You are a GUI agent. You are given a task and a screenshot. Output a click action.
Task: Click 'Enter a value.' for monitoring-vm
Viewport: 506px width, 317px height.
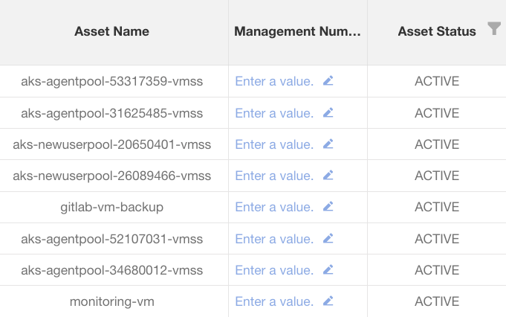coord(274,301)
